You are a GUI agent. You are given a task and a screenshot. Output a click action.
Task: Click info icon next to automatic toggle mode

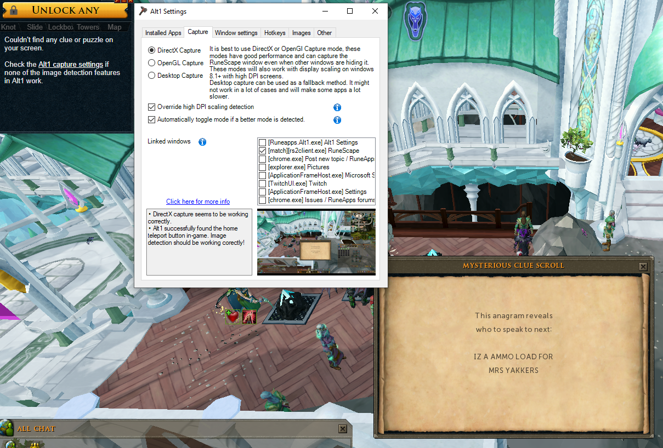(337, 120)
